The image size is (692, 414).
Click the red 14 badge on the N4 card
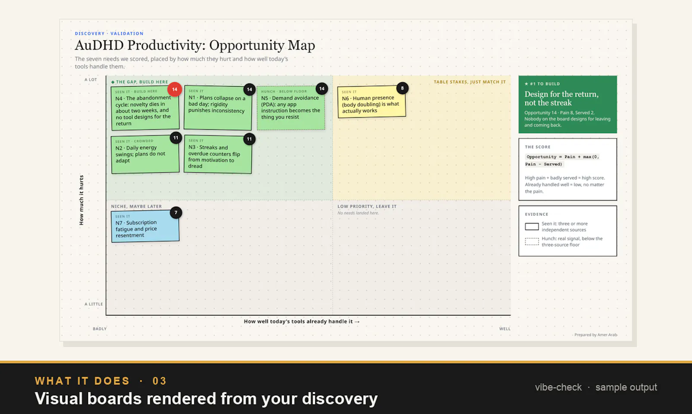175,90
